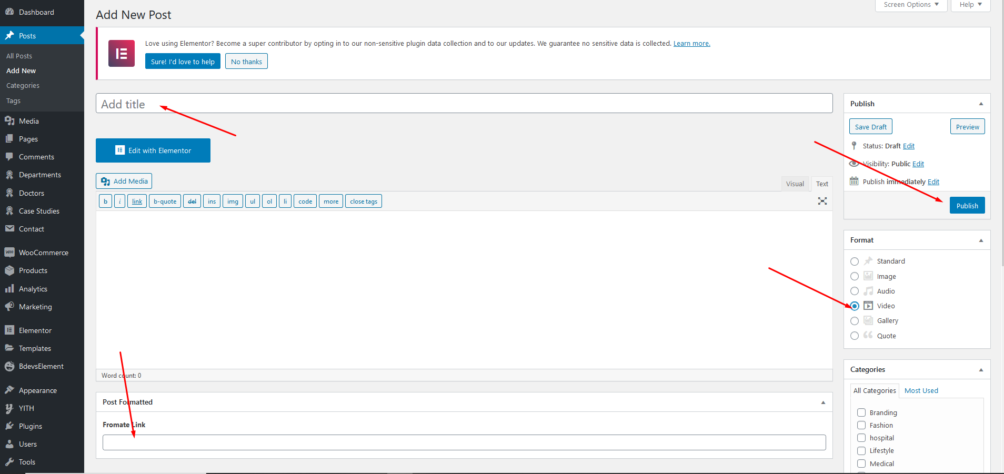Click the Add title field
This screenshot has height=474, width=1004.
point(464,103)
